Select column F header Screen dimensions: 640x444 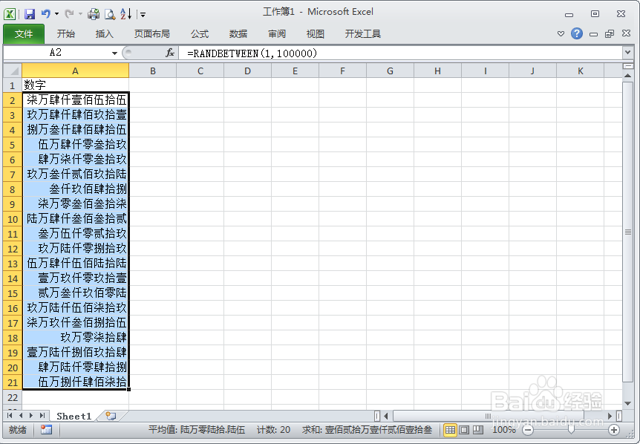coord(342,71)
